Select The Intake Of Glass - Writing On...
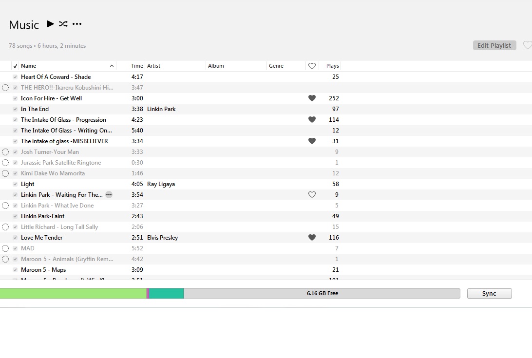The height and width of the screenshot is (358, 532). pos(66,131)
